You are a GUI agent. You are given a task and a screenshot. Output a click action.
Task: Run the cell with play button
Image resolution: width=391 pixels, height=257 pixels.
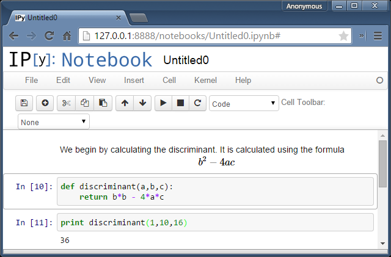pyautogui.click(x=163, y=103)
